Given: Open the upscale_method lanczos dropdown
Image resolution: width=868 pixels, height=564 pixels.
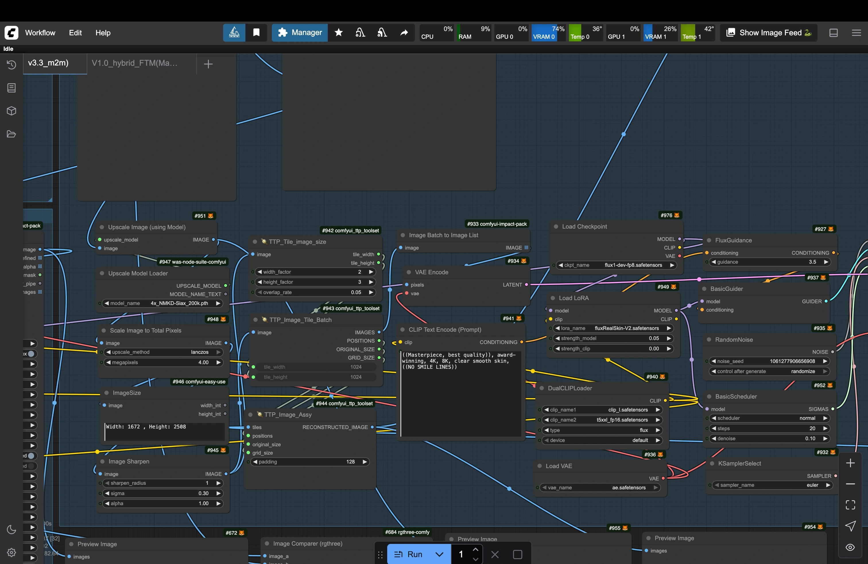Looking at the screenshot, I should [x=163, y=352].
